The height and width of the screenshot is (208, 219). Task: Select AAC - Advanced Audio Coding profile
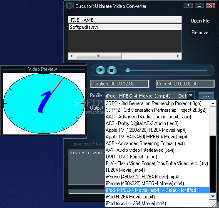pos(157,117)
